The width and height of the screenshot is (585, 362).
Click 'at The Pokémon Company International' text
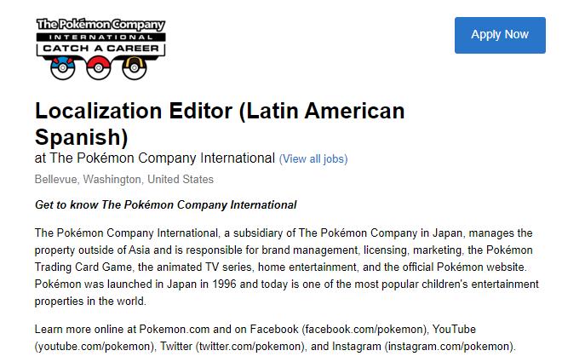[155, 158]
